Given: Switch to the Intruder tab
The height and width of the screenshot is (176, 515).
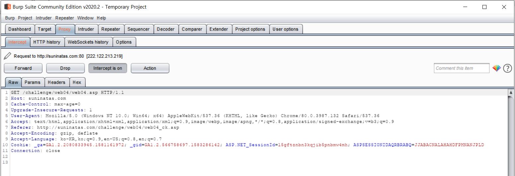Looking at the screenshot, I should click(86, 29).
